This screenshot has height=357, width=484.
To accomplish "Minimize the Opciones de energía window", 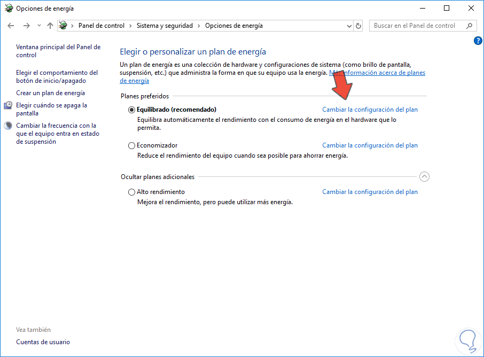I will click(423, 9).
